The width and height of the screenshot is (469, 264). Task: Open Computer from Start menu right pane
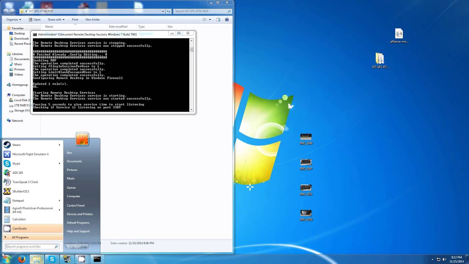click(74, 196)
